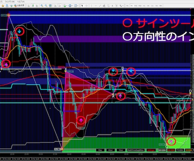194x161 pixels.
Task: Open the chart templates dropdown
Action: pyautogui.click(x=76, y=6)
